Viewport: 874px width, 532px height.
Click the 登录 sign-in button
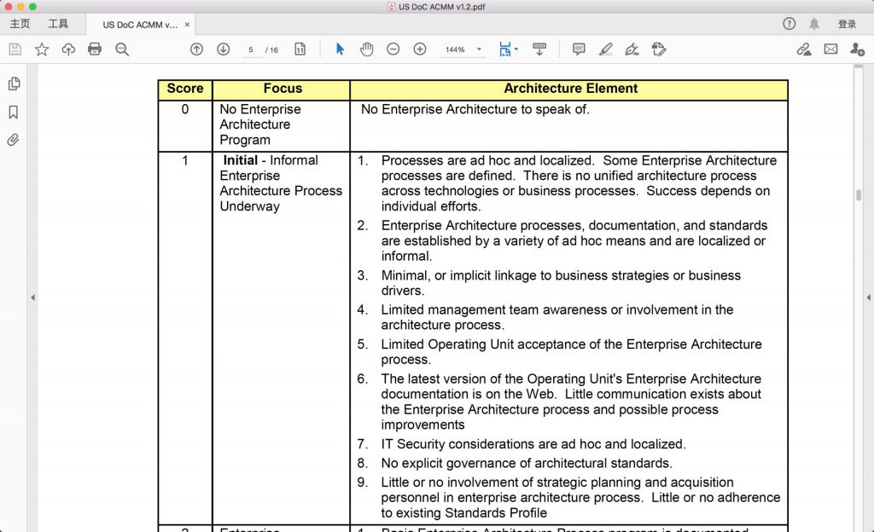847,24
